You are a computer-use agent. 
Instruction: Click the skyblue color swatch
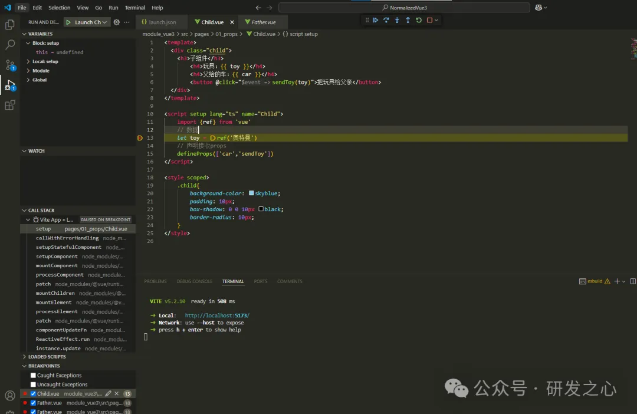pyautogui.click(x=251, y=193)
